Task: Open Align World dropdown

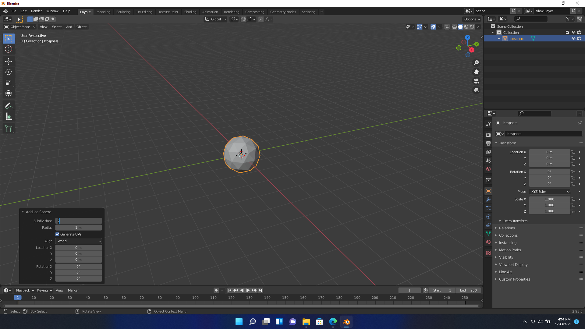Action: tap(79, 241)
